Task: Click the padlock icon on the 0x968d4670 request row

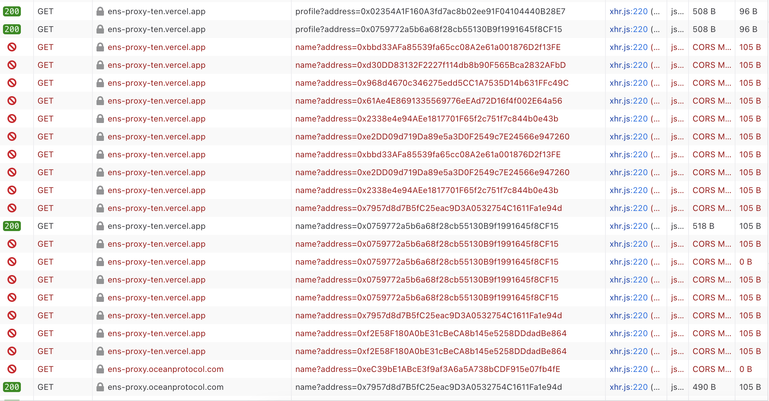Action: point(100,83)
